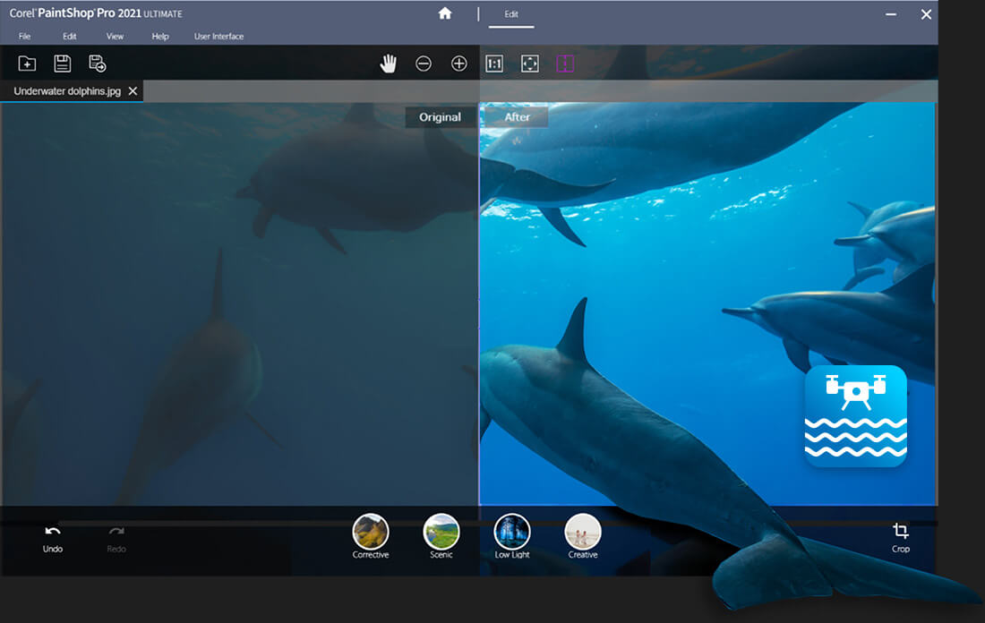The width and height of the screenshot is (985, 623).
Task: Click the Open file folder icon
Action: 27,64
